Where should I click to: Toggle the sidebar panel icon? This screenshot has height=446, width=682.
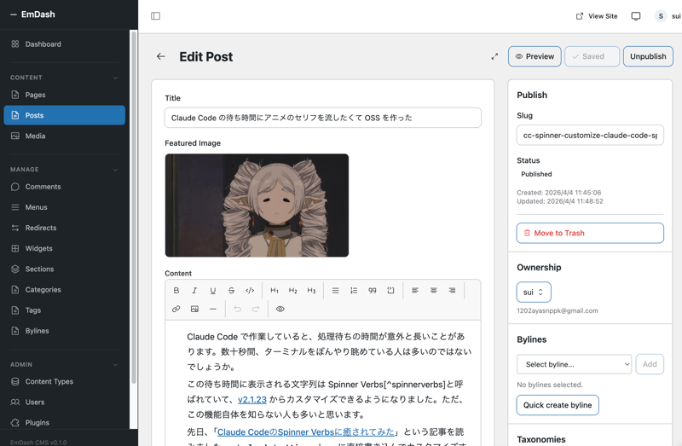coord(156,16)
